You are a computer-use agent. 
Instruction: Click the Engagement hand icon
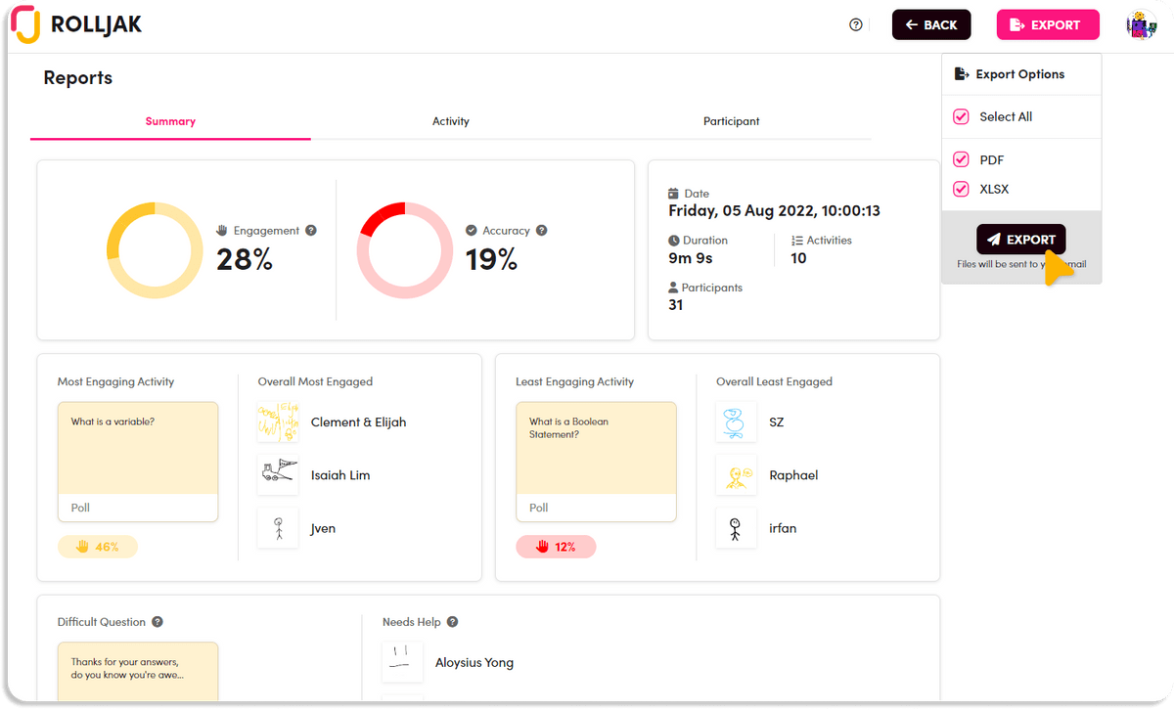click(x=221, y=231)
